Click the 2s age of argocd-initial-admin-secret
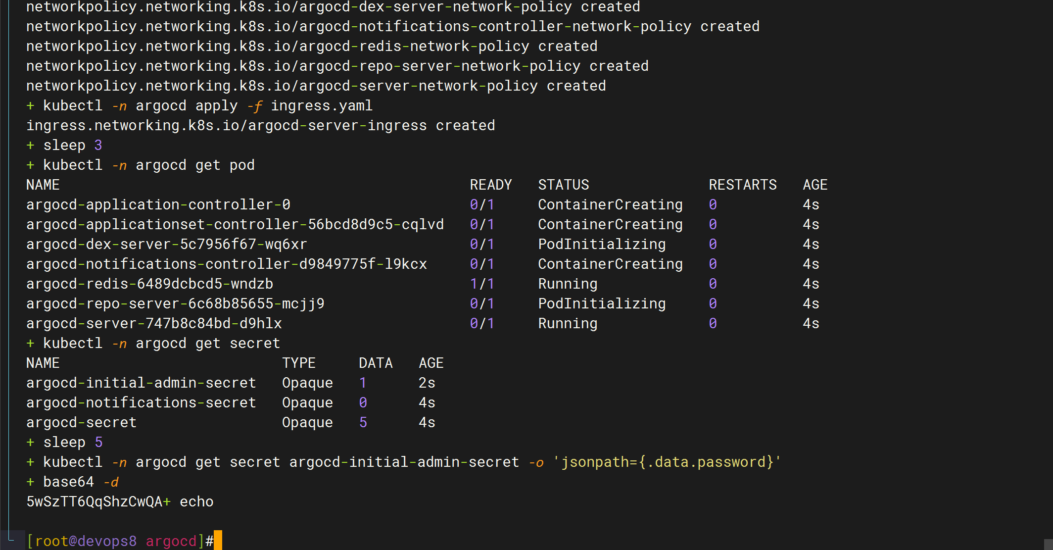Viewport: 1053px width, 550px height. pyautogui.click(x=427, y=383)
